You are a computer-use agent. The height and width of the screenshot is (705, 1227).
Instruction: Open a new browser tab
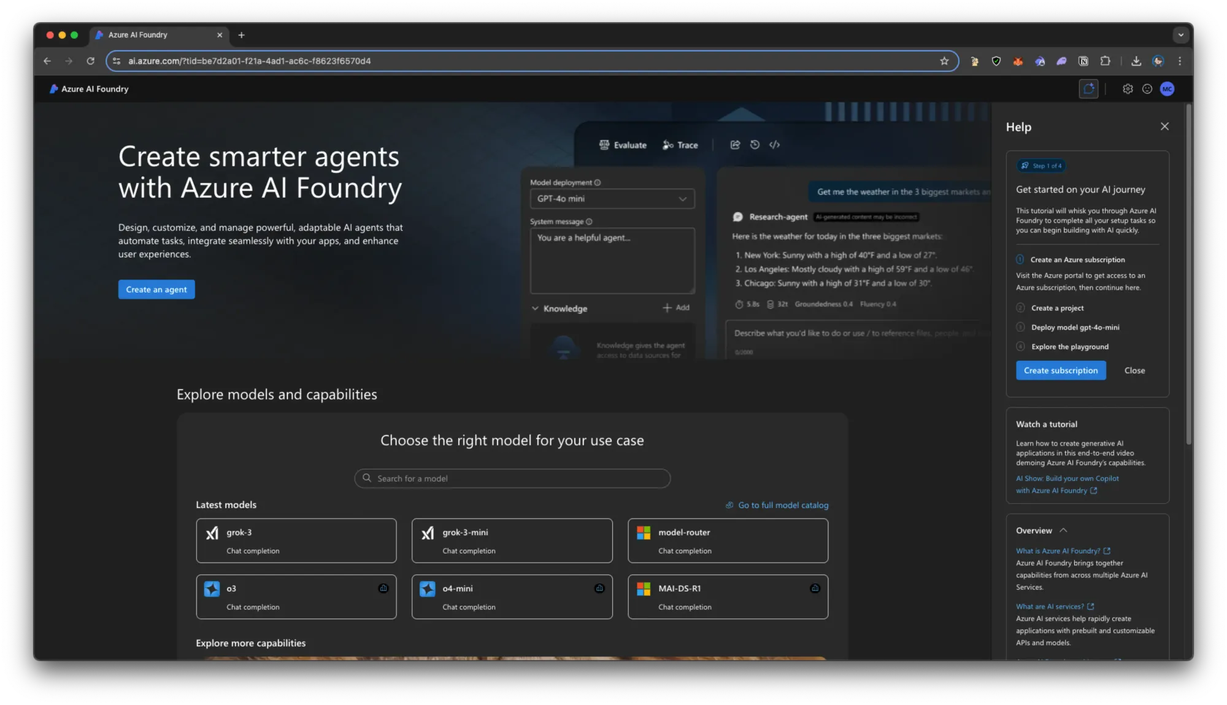click(x=241, y=35)
